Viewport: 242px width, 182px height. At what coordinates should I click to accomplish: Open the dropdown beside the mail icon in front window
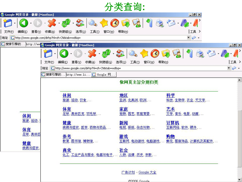point(218,54)
